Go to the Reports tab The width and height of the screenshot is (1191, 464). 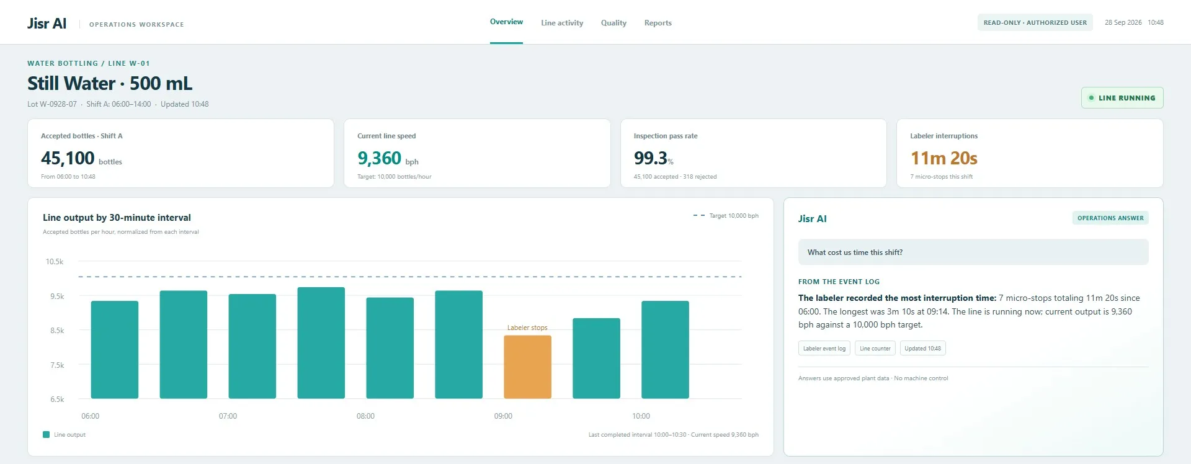click(x=658, y=23)
